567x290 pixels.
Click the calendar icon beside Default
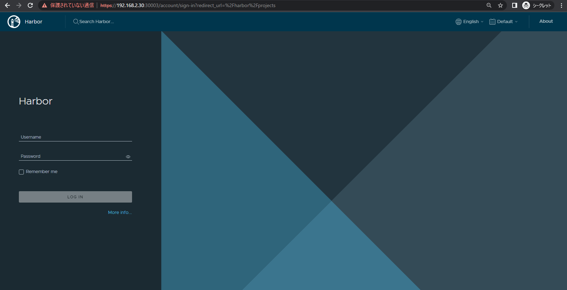point(492,22)
